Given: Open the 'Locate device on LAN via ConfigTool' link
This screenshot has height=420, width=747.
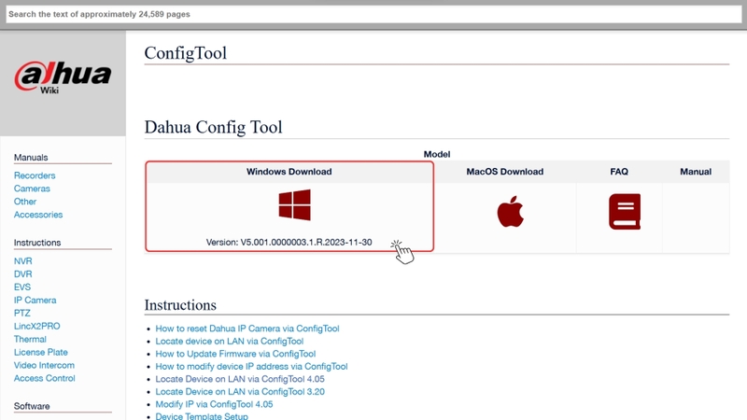Looking at the screenshot, I should (229, 341).
